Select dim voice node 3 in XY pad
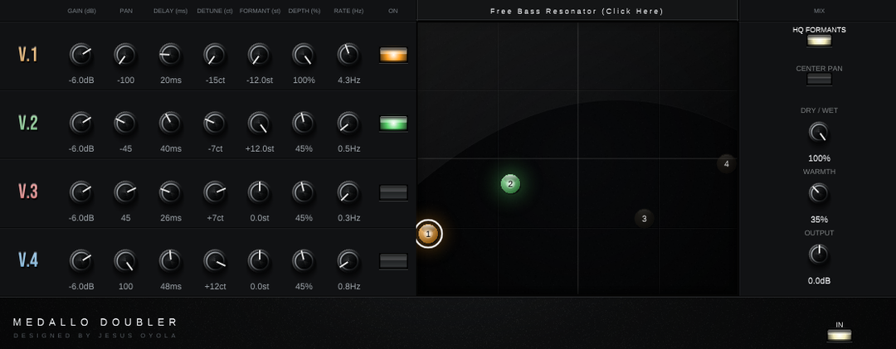Image resolution: width=896 pixels, height=349 pixels. (644, 218)
